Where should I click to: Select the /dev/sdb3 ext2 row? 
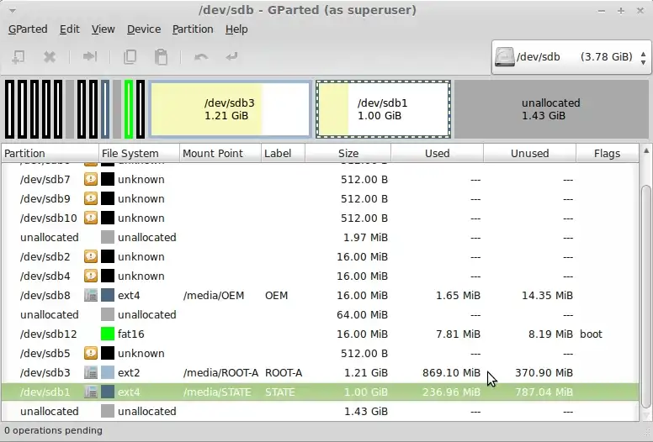[252, 373]
